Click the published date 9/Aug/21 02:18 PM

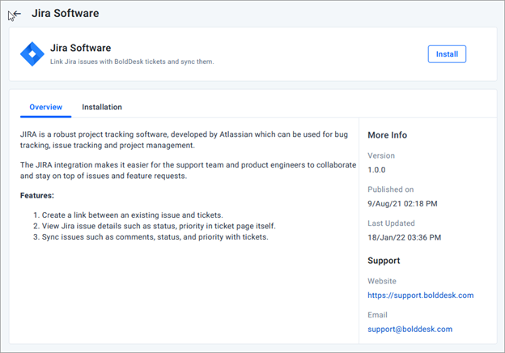pos(402,203)
